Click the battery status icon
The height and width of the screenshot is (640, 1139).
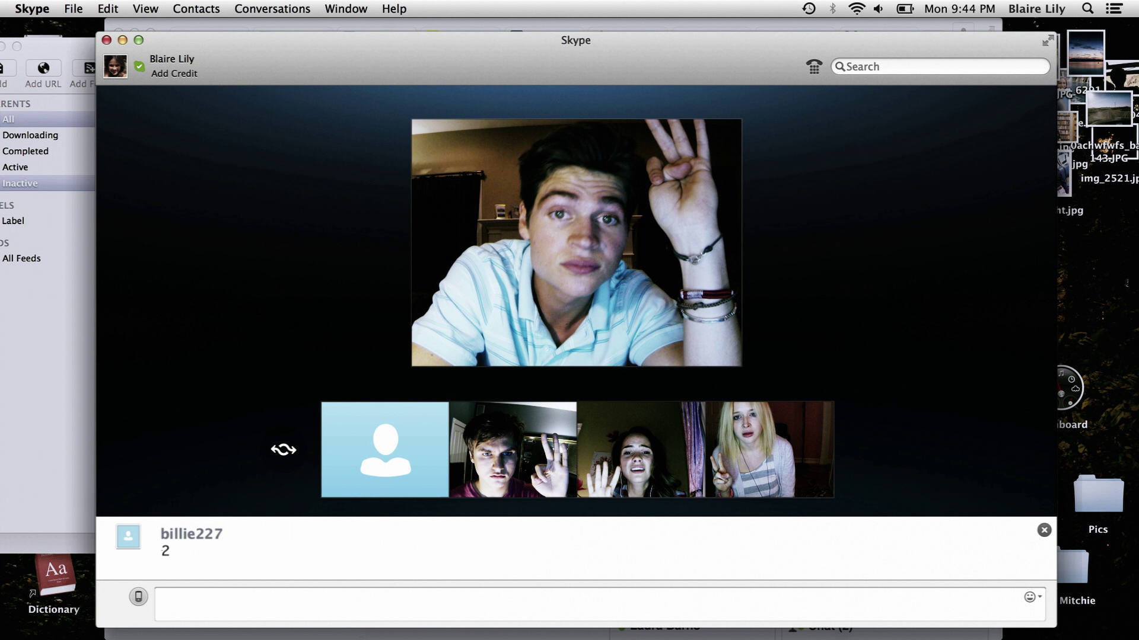(905, 8)
